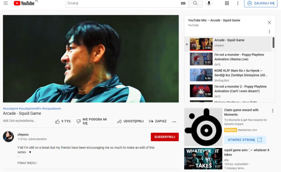Type in the Szukaj search field
281x172 pixels.
(123, 3)
